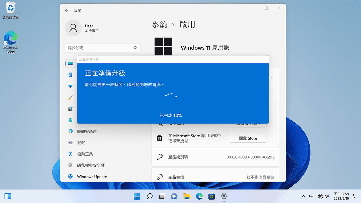
Task: Click the key icon beside 產品識別碼
Action: [x=160, y=157]
